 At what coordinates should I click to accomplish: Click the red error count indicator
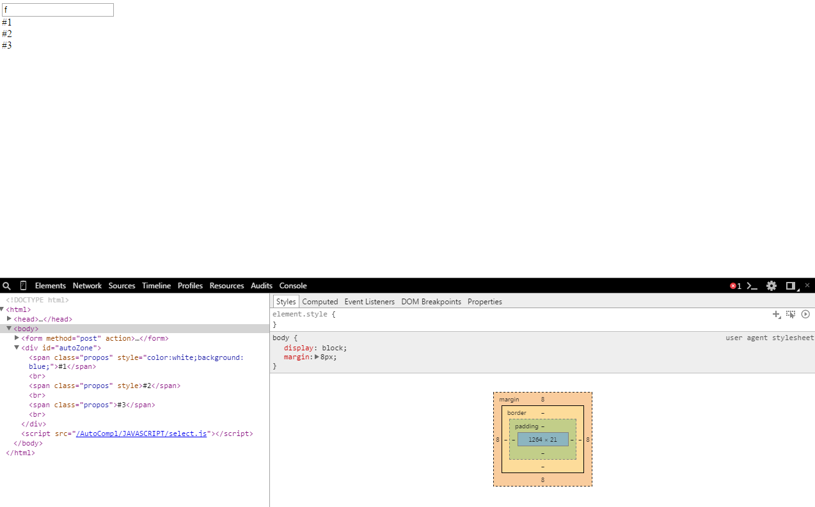[736, 286]
